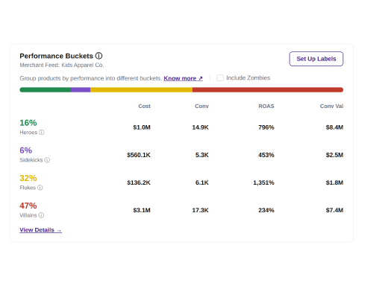This screenshot has width=382, height=286.
Task: Select the ROAS column header
Action: tap(266, 107)
